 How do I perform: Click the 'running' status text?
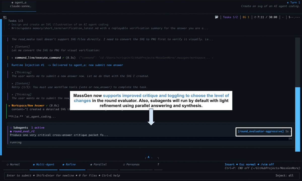[16, 142]
